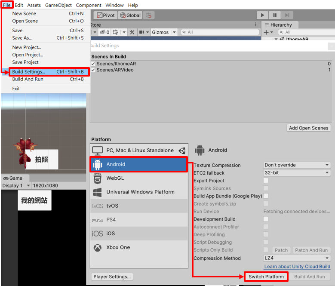Advance one frame with the step button

pyautogui.click(x=287, y=15)
